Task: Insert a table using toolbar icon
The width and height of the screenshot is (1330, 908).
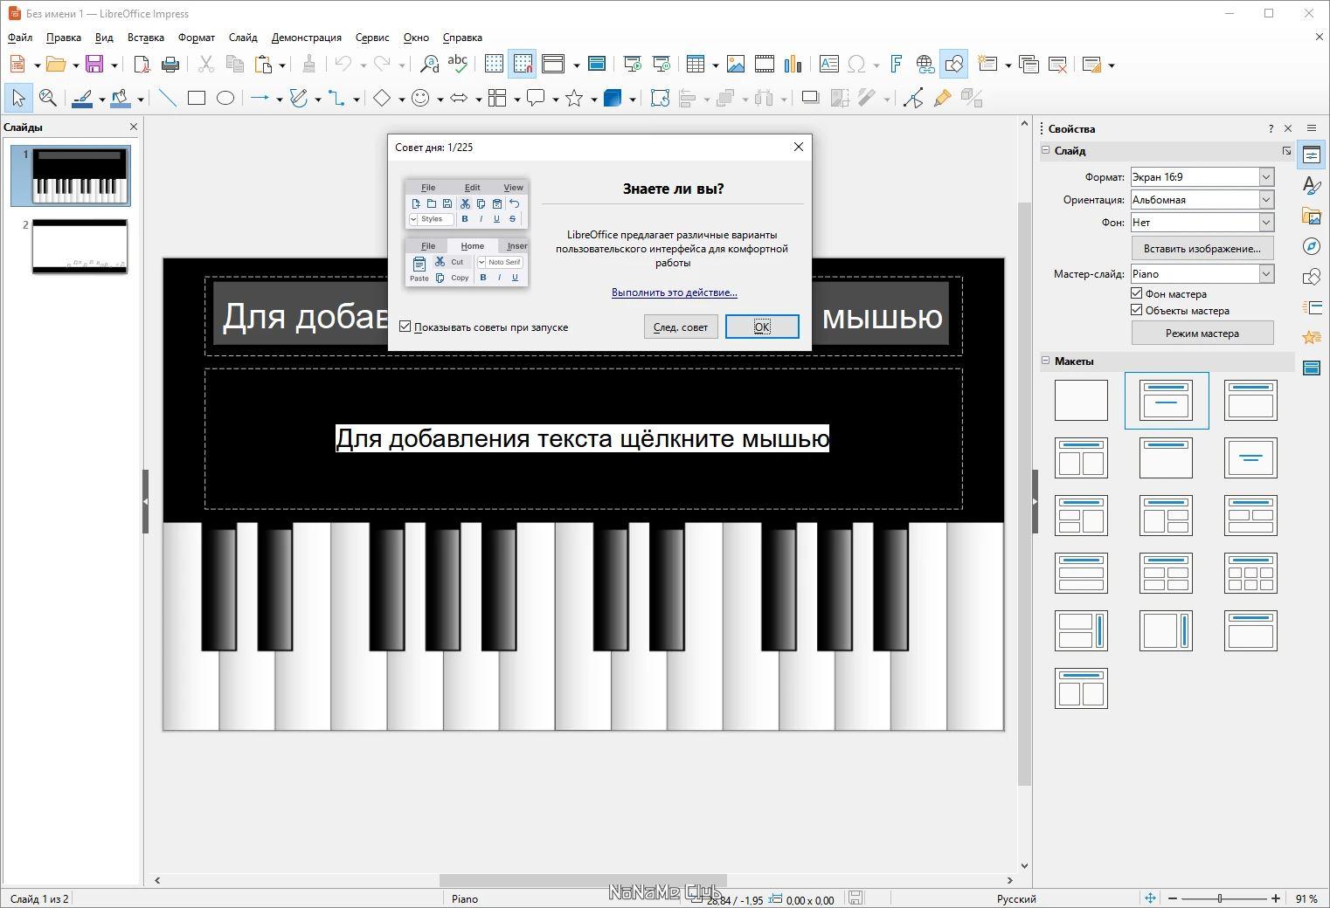Action: tap(696, 64)
